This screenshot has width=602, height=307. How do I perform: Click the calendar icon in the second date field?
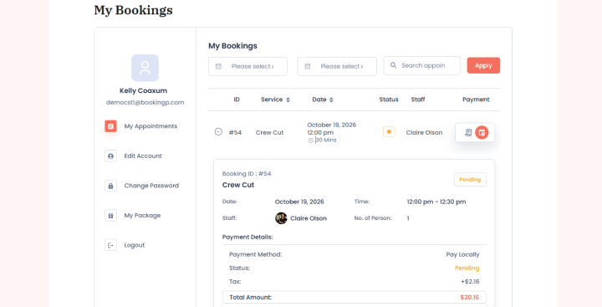click(x=308, y=66)
